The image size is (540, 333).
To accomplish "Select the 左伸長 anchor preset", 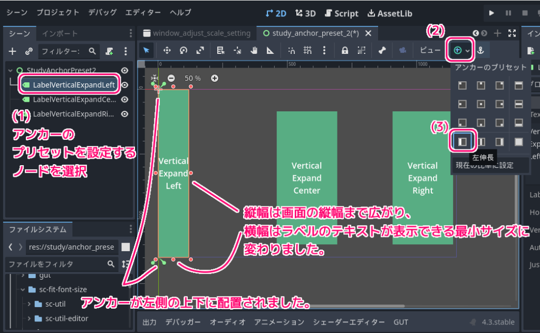I will point(462,141).
